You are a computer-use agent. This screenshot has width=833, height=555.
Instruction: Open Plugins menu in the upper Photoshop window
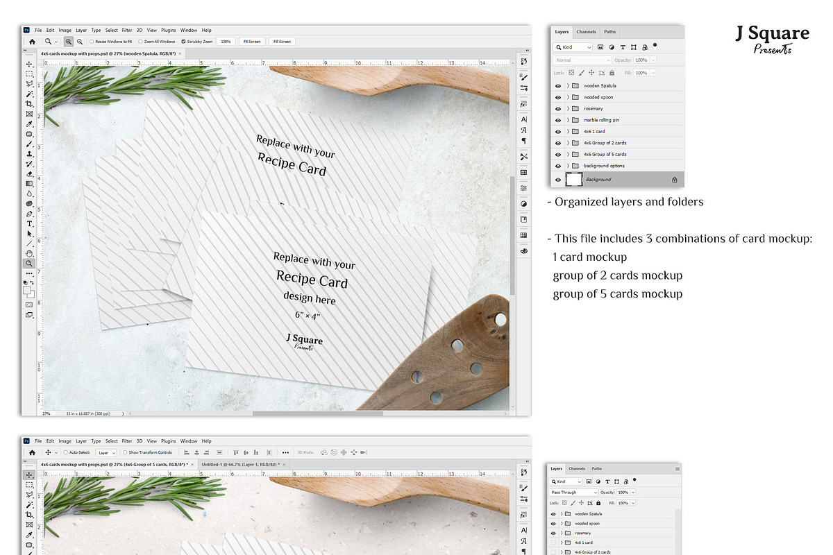(169, 30)
